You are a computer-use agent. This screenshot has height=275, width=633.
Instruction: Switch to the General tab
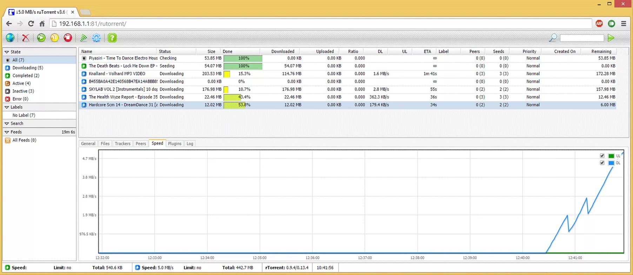tap(88, 144)
